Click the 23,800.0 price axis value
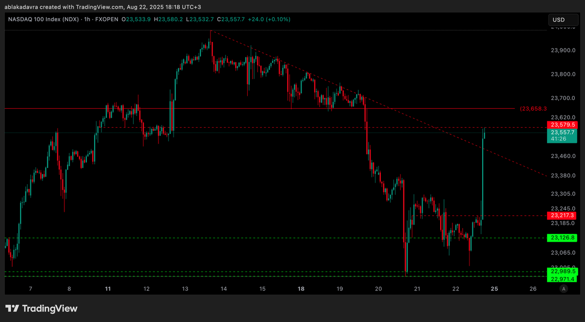The height and width of the screenshot is (322, 585). click(564, 75)
